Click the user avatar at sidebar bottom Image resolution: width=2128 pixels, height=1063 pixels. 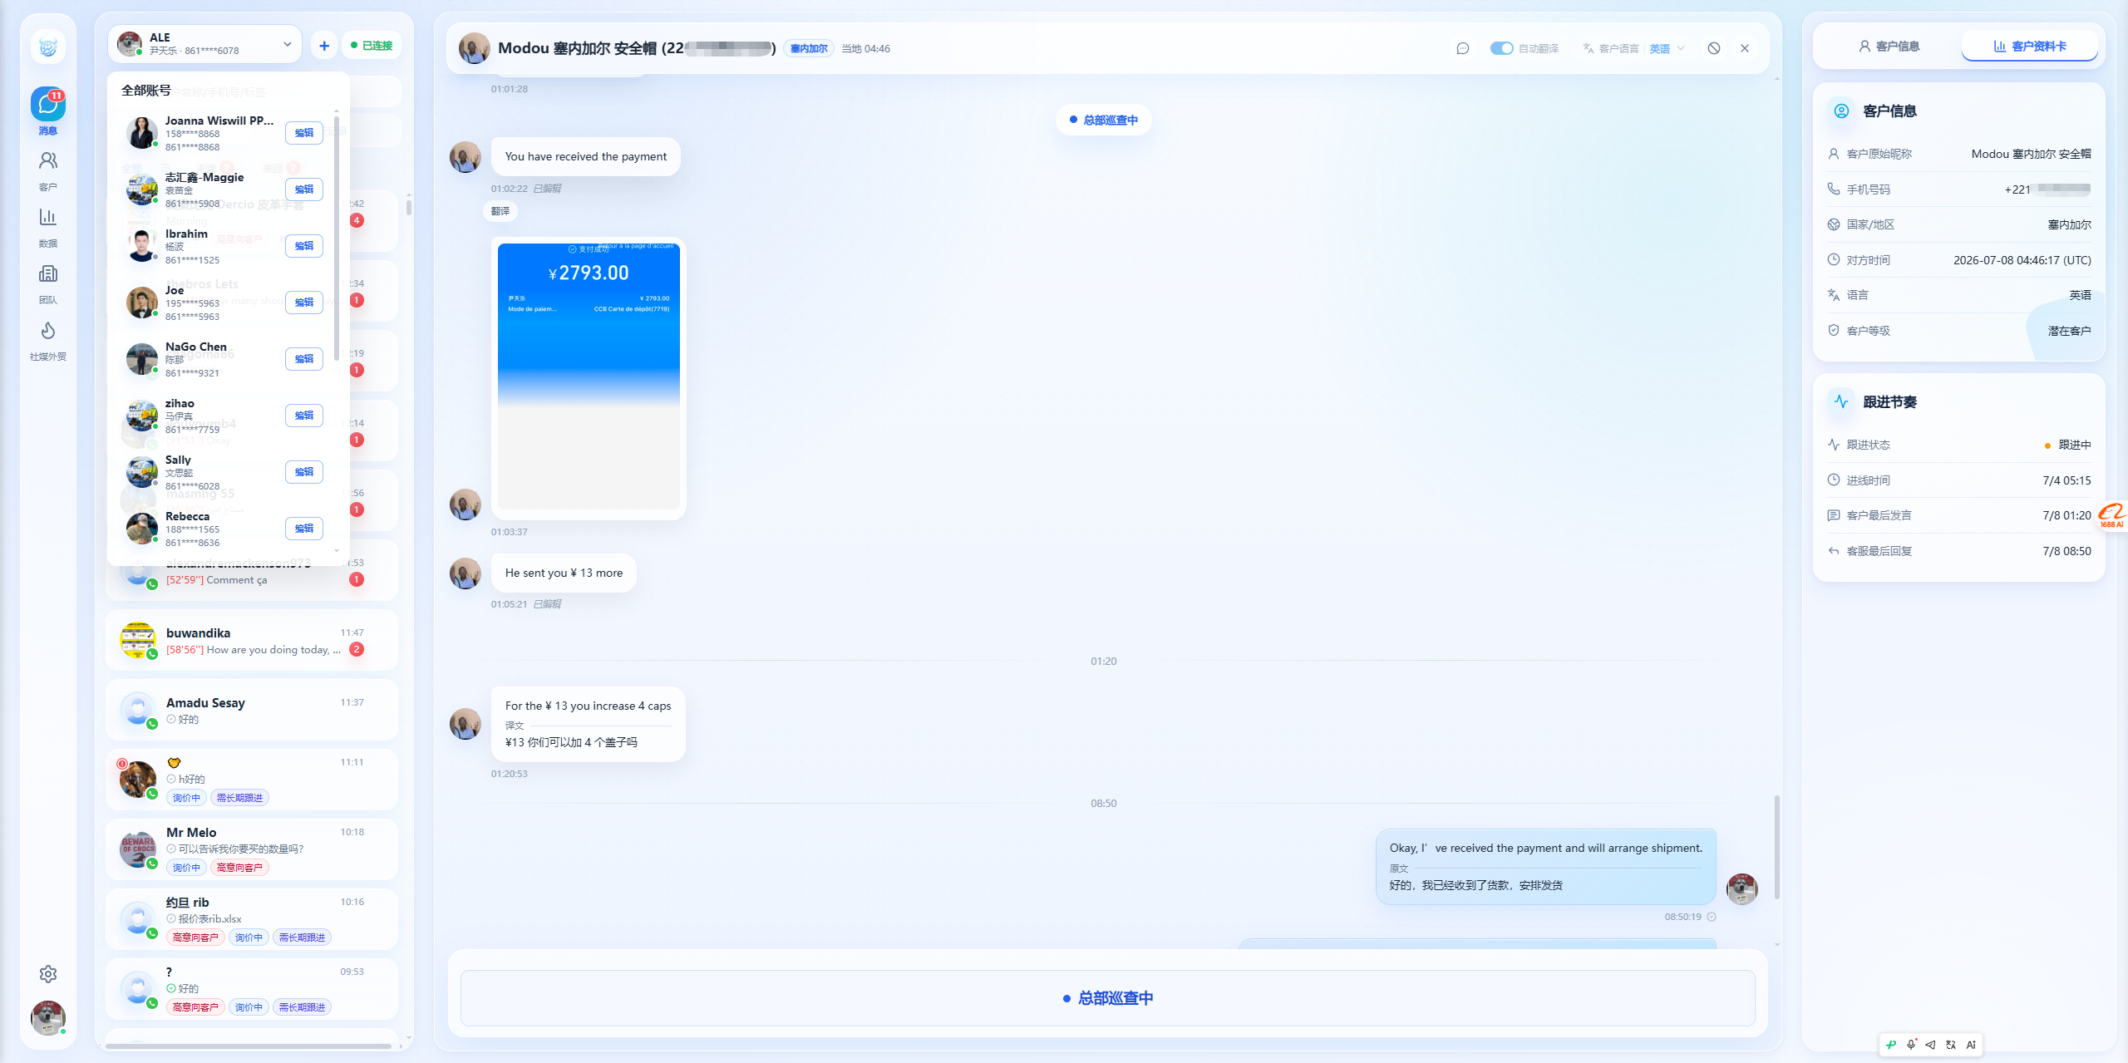coord(48,1017)
